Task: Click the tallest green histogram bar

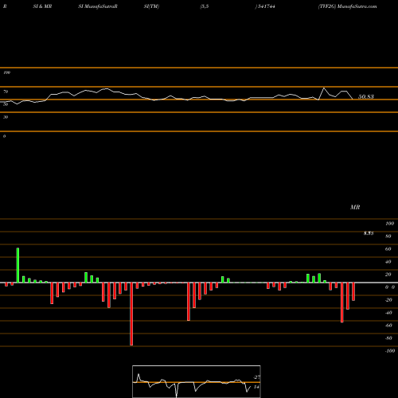Action: pyautogui.click(x=18, y=265)
